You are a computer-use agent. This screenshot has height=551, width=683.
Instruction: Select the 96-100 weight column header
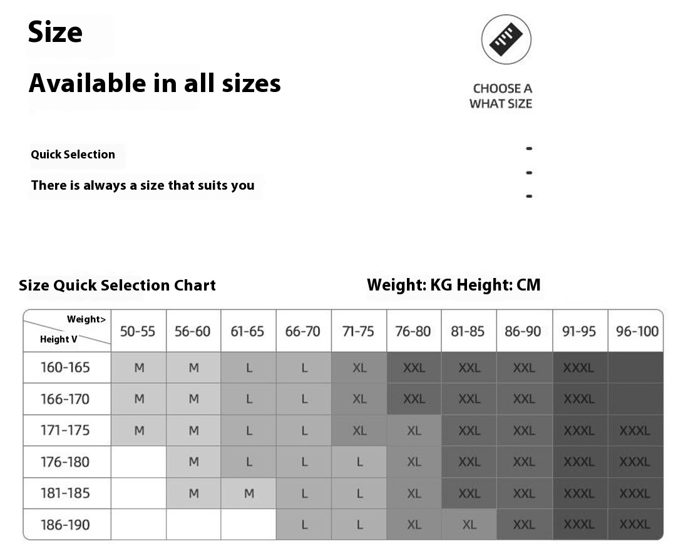point(636,331)
